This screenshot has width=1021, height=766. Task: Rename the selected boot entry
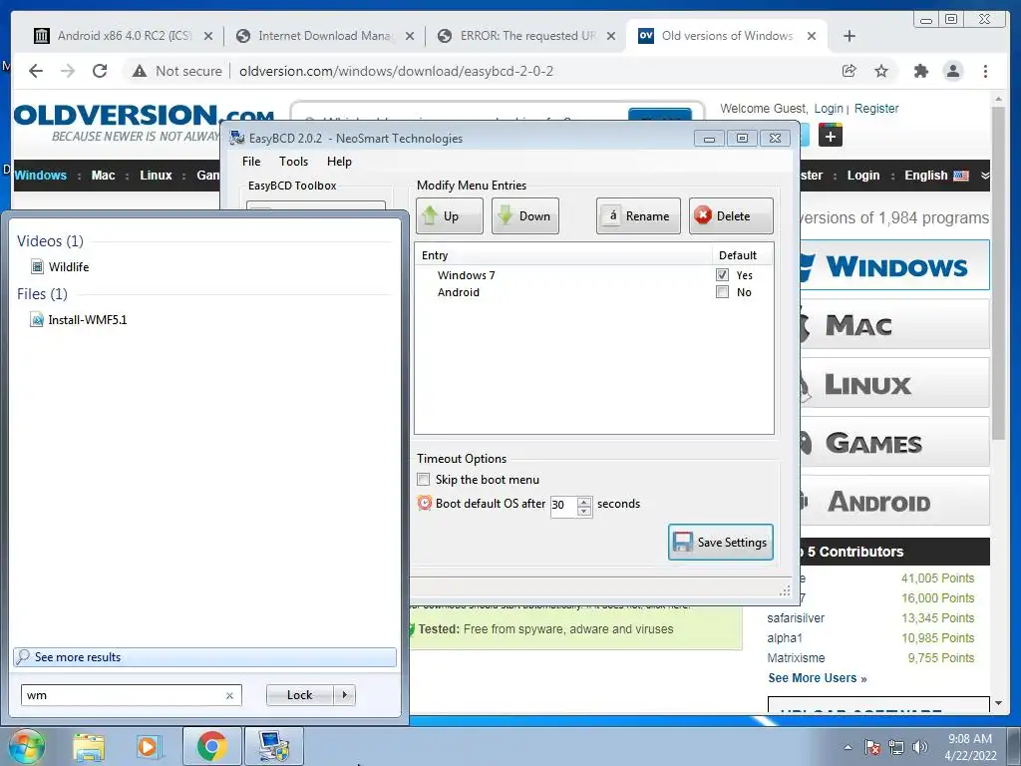tap(638, 215)
